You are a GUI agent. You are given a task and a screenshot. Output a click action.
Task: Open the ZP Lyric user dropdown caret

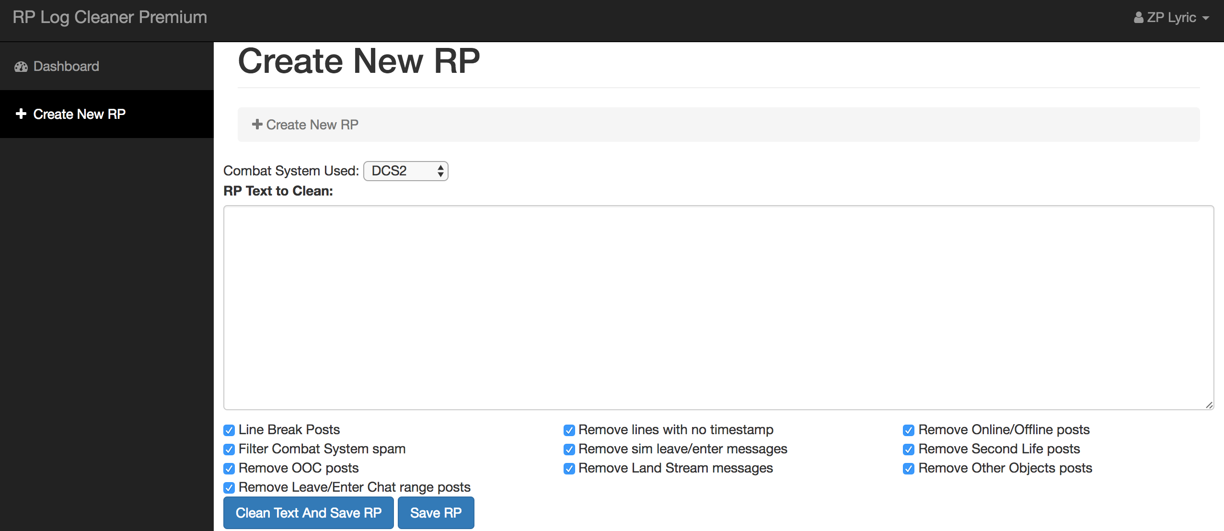[1206, 18]
